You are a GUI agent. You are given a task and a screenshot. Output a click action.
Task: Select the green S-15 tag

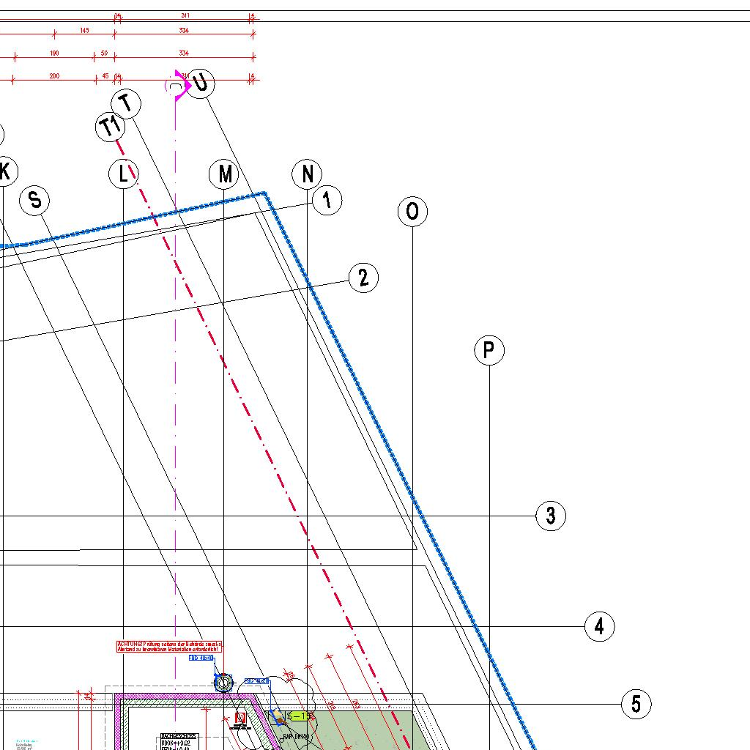pos(300,716)
